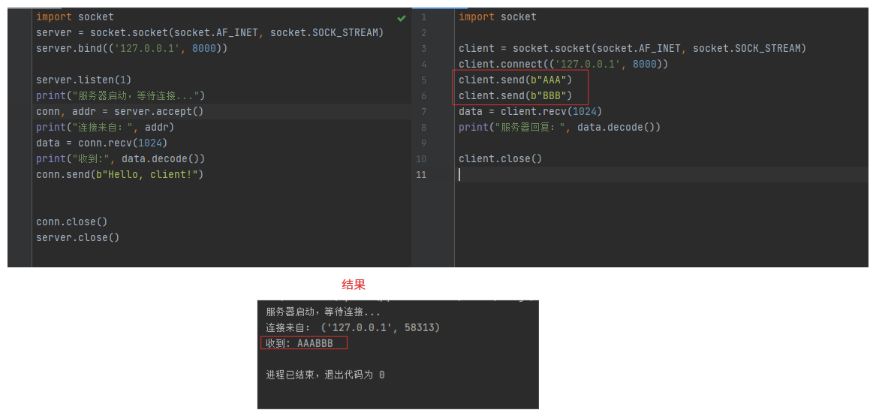
Task: Click the conn.close() line
Action: pyautogui.click(x=71, y=222)
